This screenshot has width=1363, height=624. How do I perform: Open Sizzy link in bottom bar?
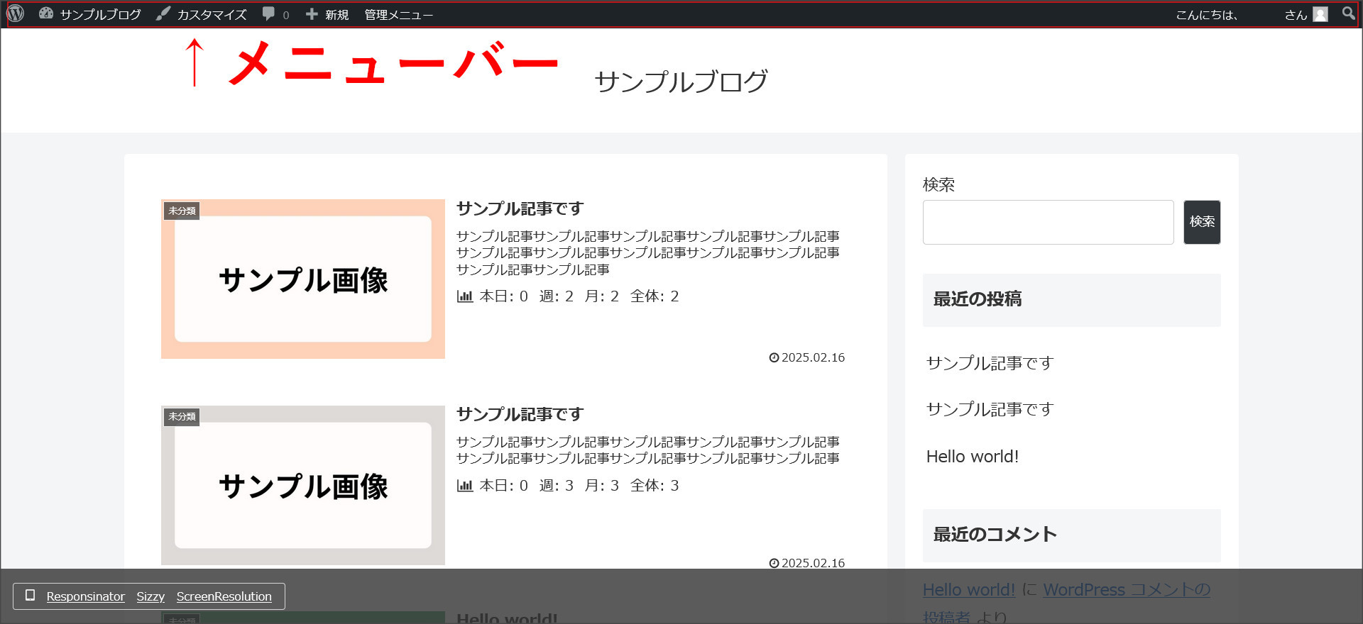click(x=150, y=596)
